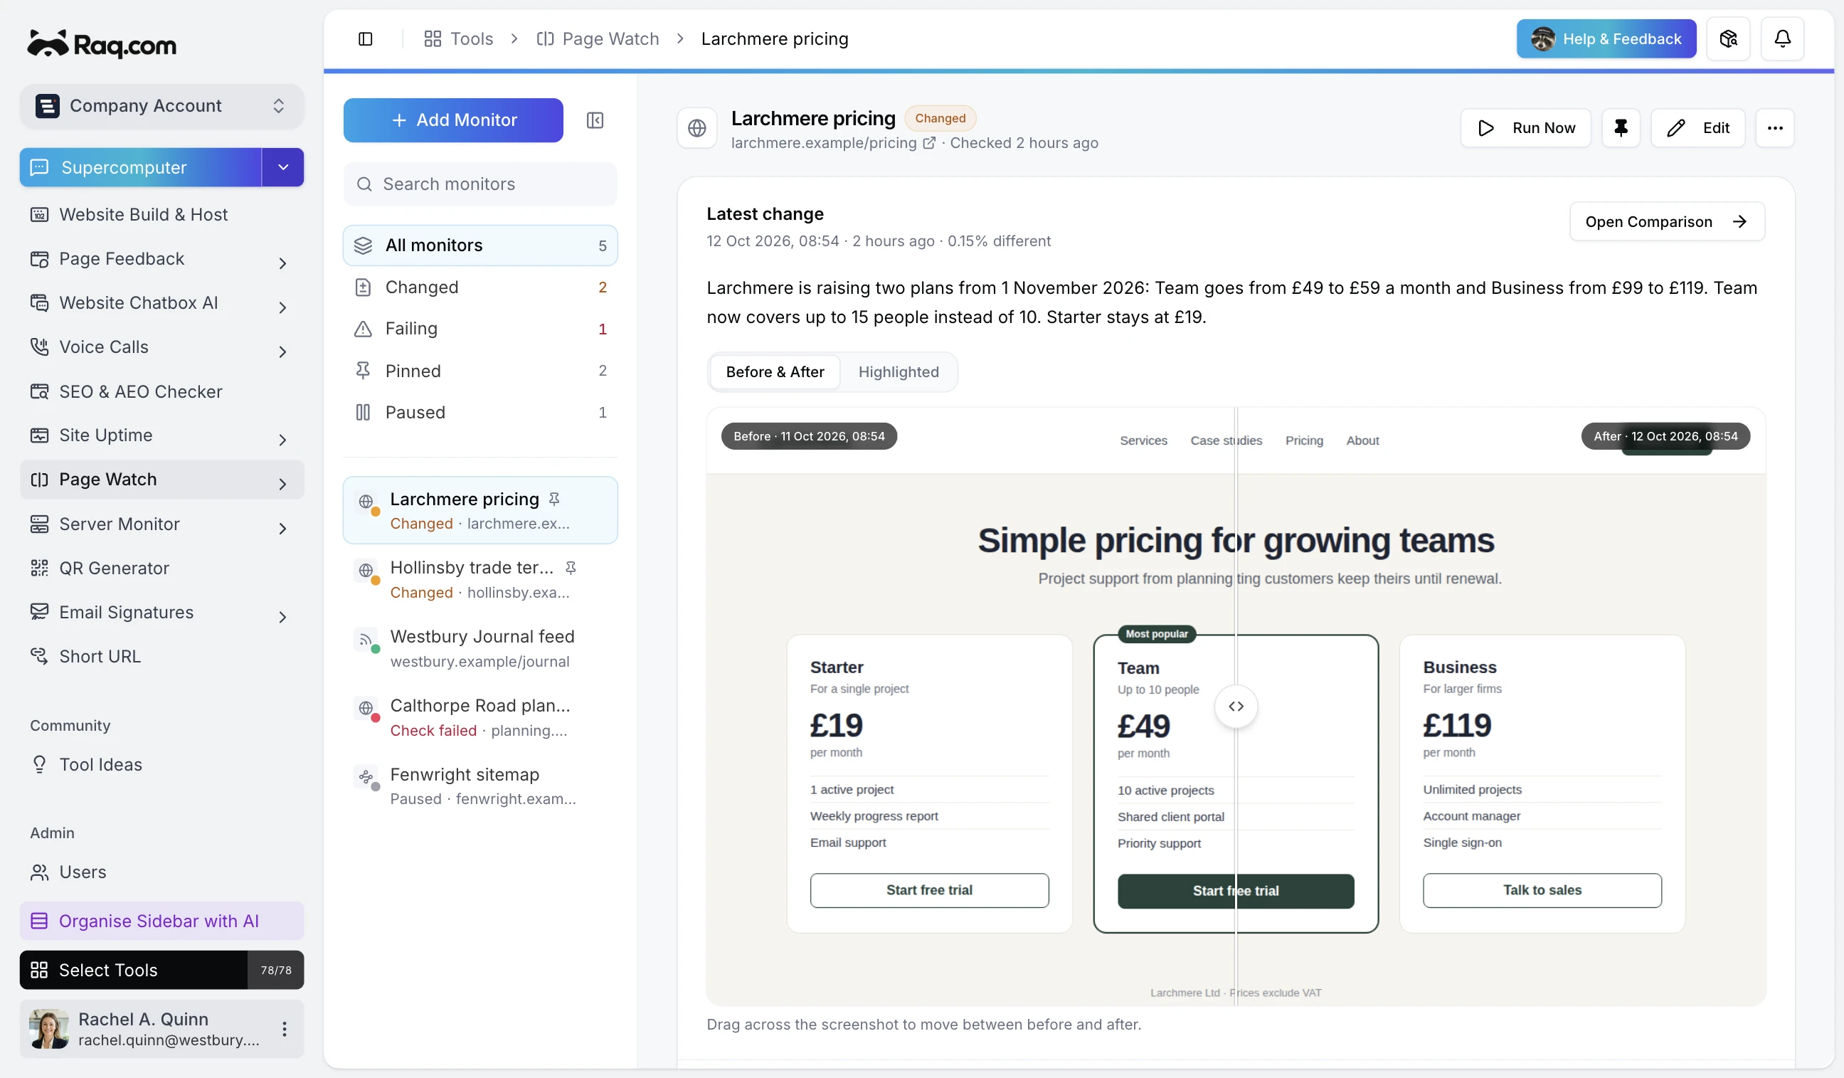
Task: Open larchmere.example/pricing external link icon
Action: [928, 143]
